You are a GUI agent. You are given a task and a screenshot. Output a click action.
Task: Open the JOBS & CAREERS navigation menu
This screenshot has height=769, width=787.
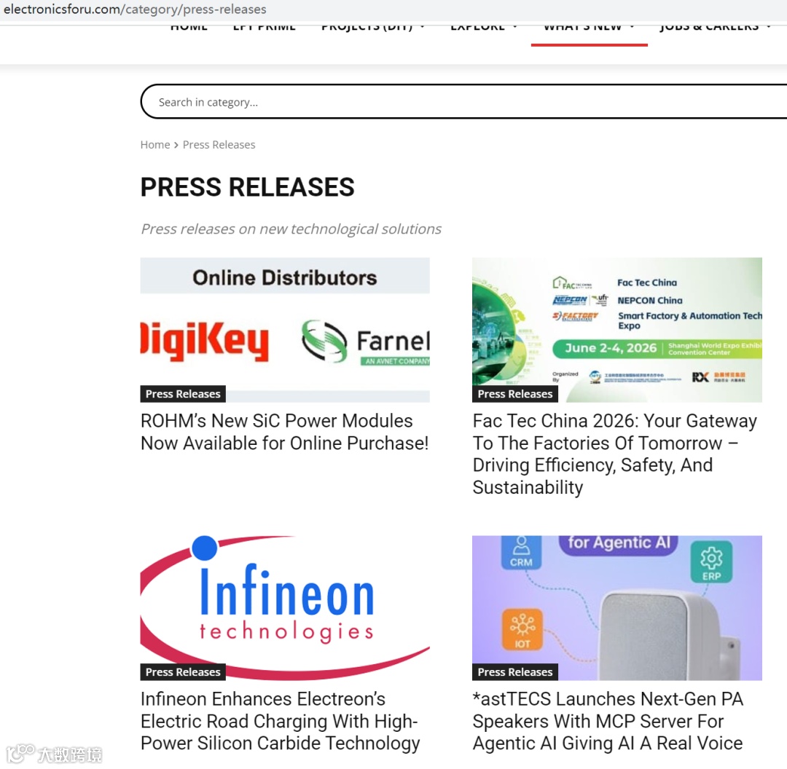tap(709, 27)
